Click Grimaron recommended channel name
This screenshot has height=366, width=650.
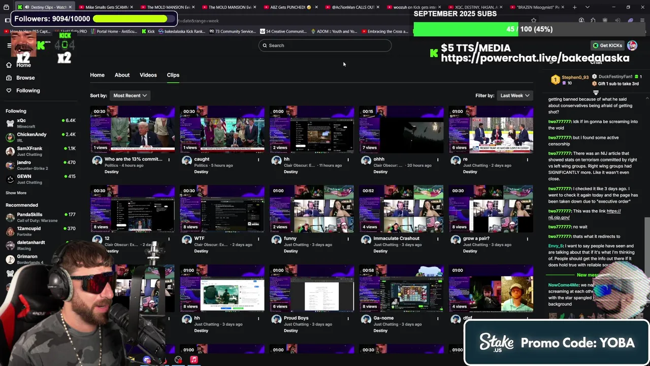click(27, 257)
